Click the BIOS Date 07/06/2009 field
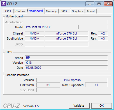 click(x=66, y=68)
